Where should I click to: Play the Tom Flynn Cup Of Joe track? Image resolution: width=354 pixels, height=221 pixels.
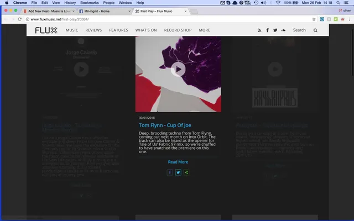point(178,69)
